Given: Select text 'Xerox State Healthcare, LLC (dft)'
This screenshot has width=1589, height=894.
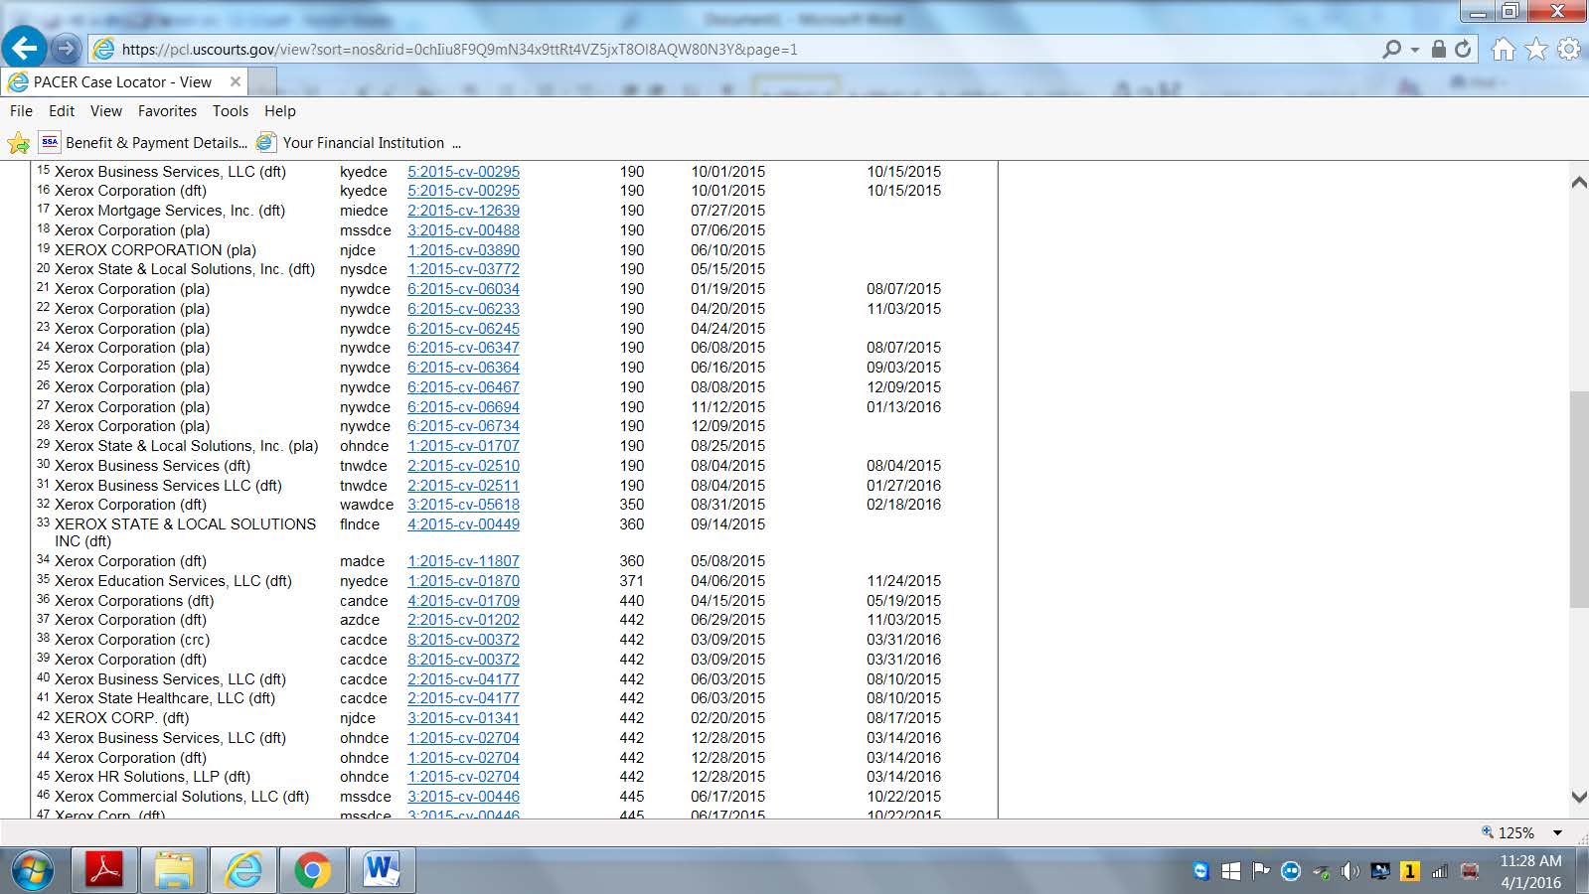Looking at the screenshot, I should 165,698.
